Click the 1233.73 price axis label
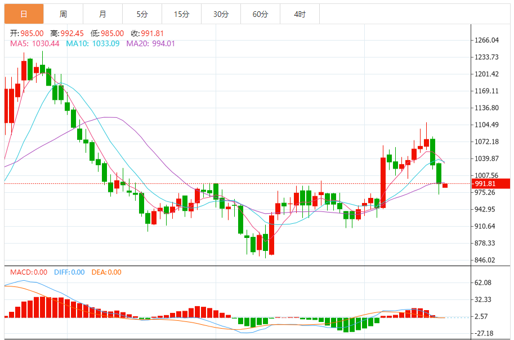The height and width of the screenshot is (340, 514). click(x=486, y=57)
